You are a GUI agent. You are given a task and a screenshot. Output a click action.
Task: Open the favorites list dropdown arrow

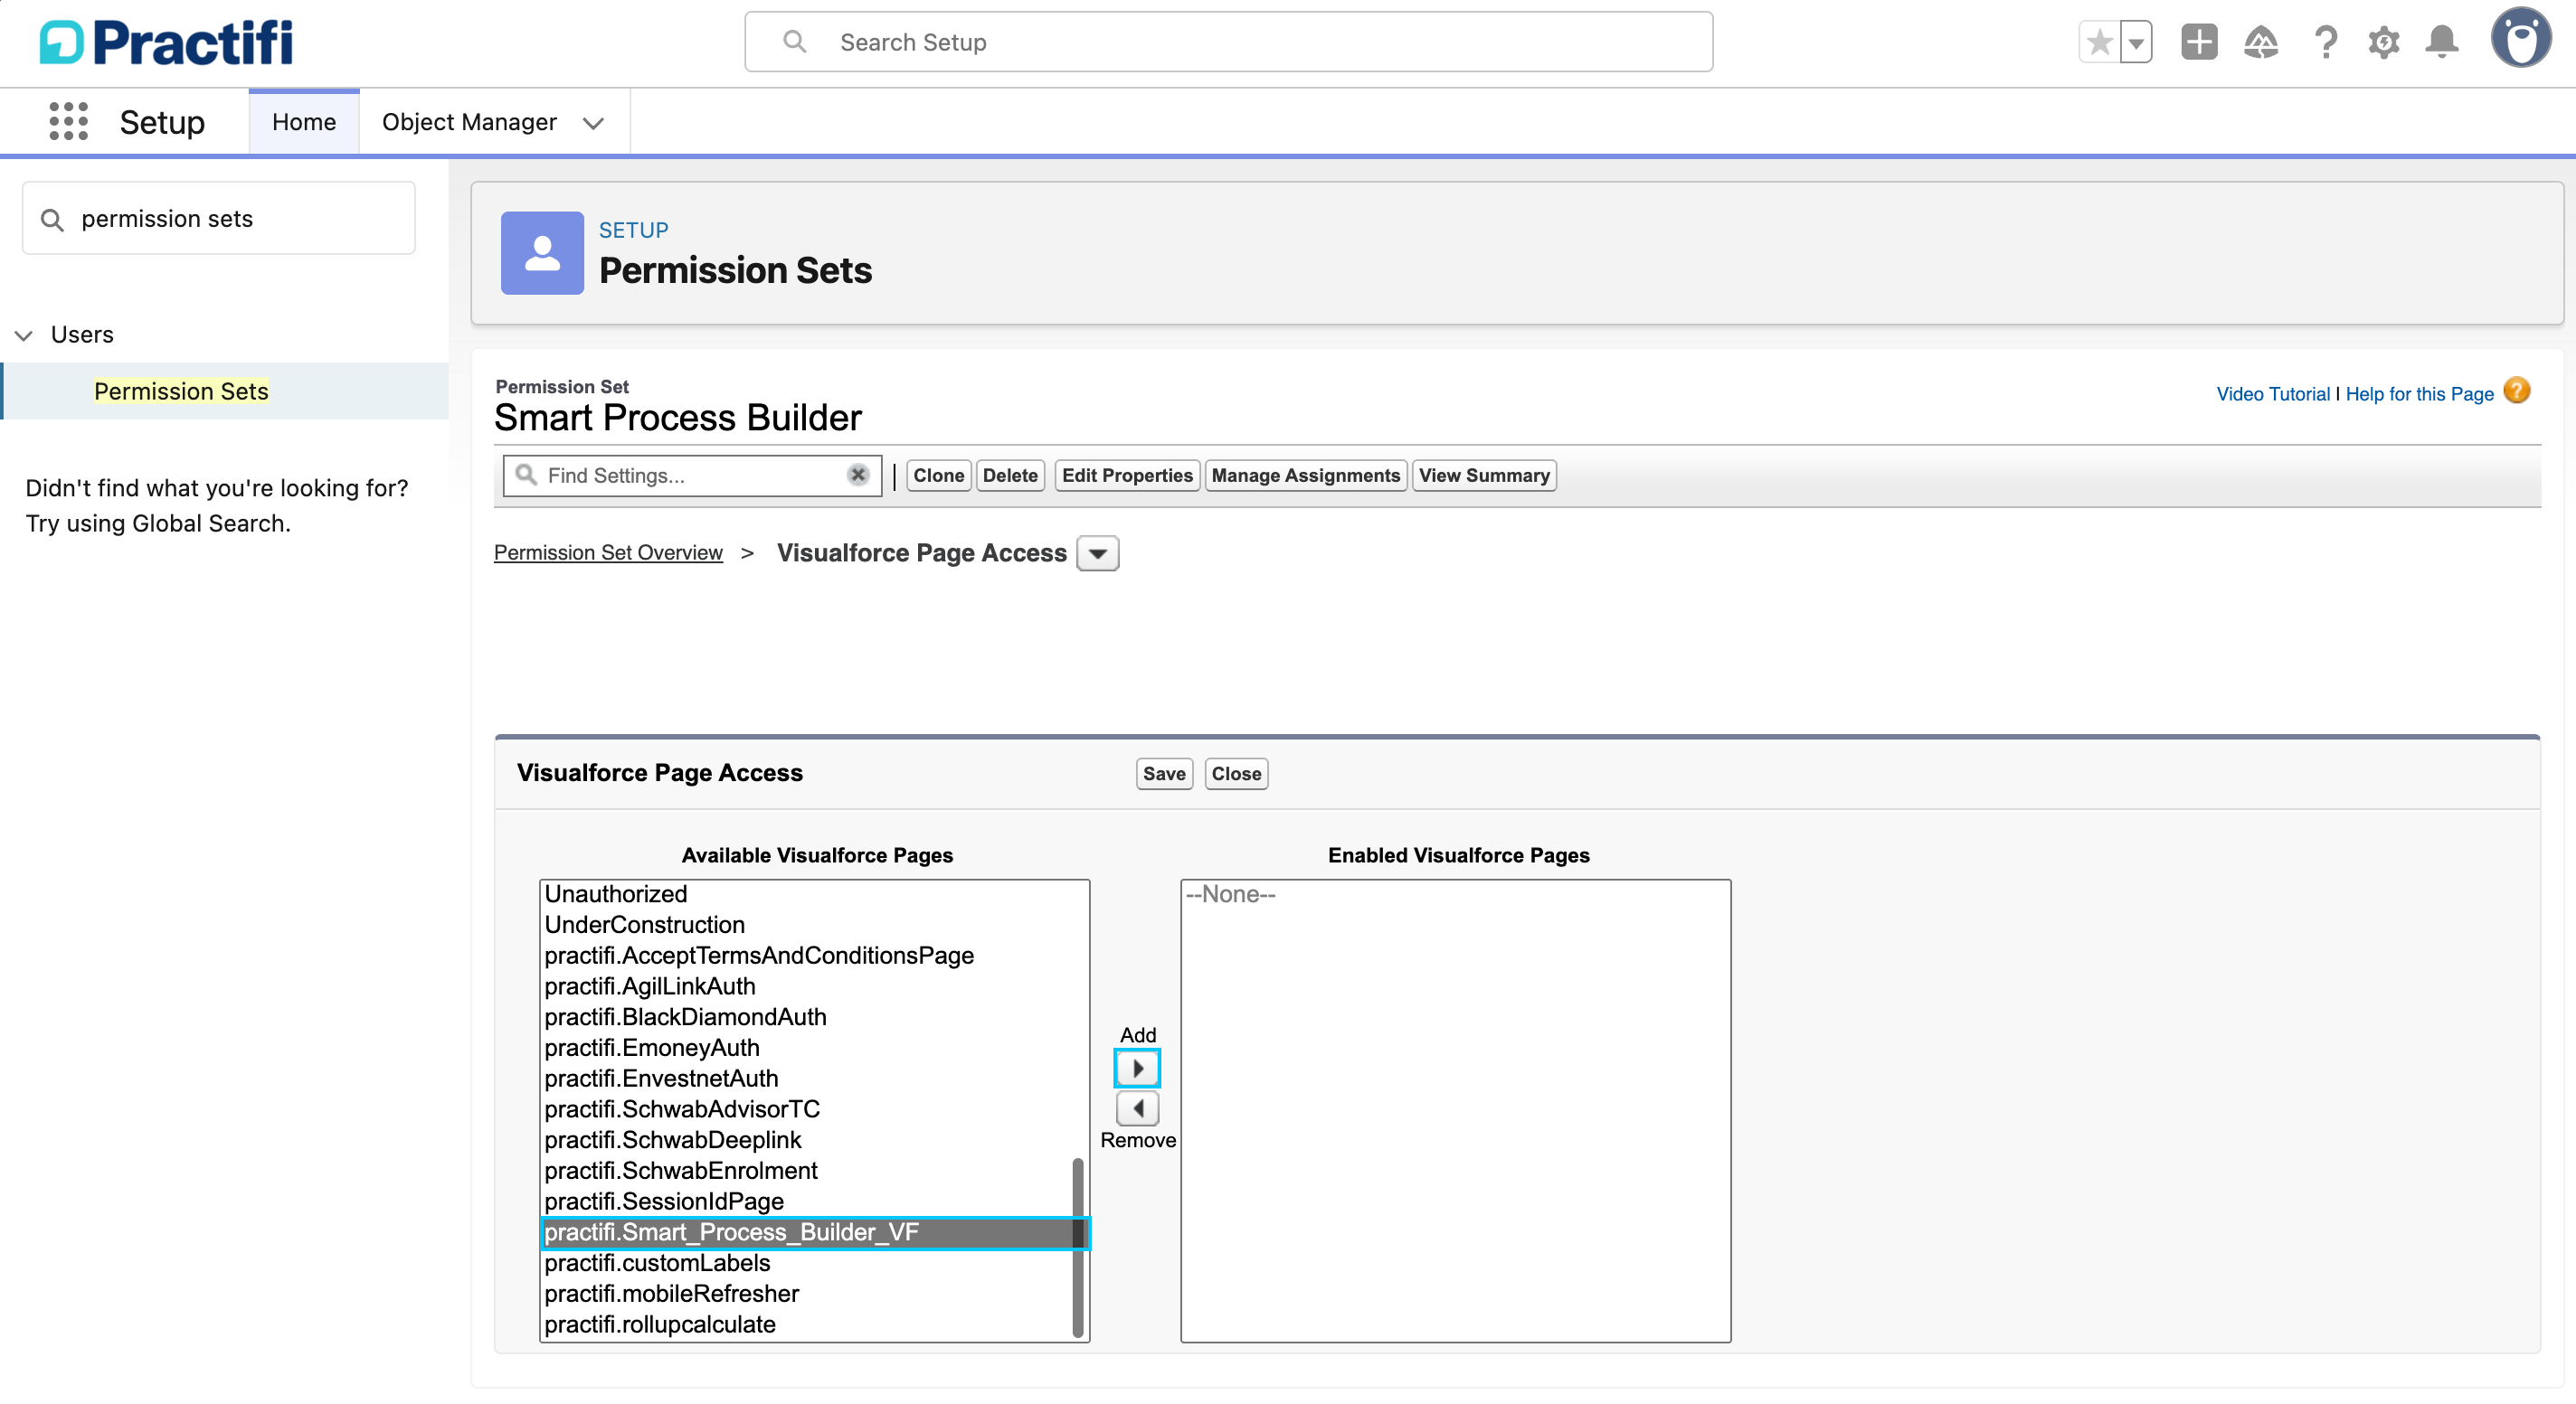[2136, 42]
